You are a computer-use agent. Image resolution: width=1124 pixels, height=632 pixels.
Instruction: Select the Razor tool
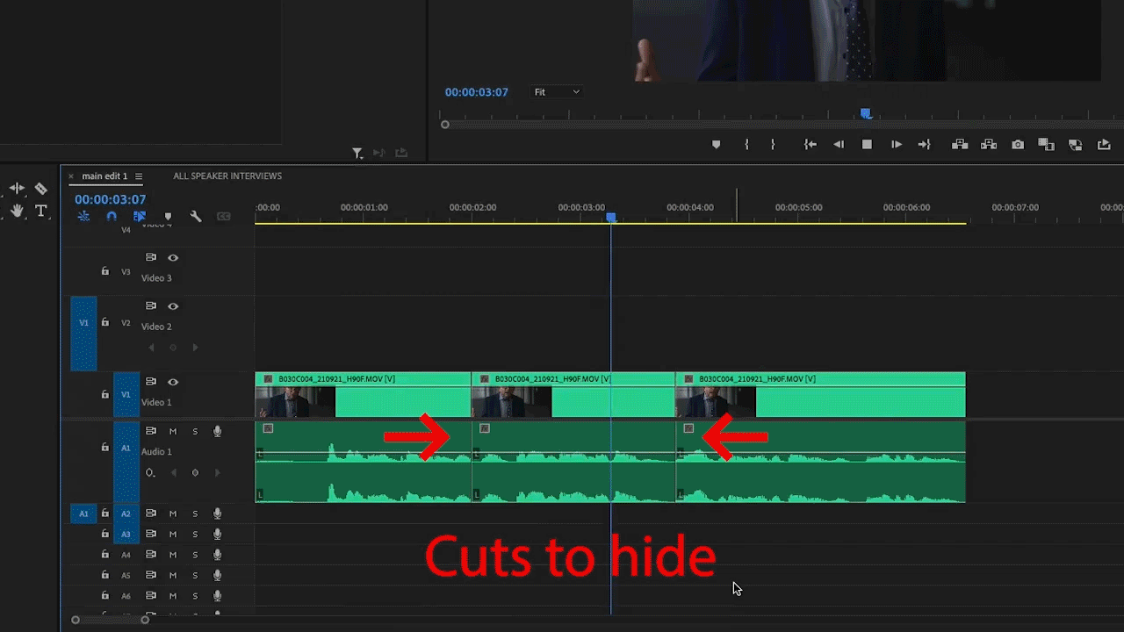click(x=40, y=189)
